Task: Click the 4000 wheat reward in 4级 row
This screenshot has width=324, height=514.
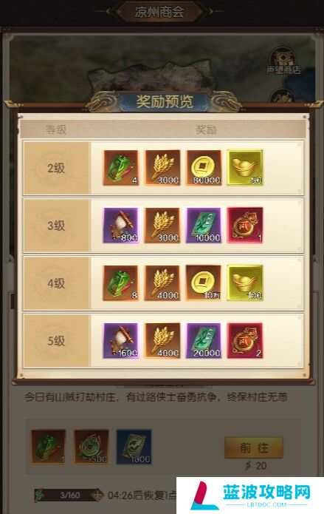Action: coord(162,283)
